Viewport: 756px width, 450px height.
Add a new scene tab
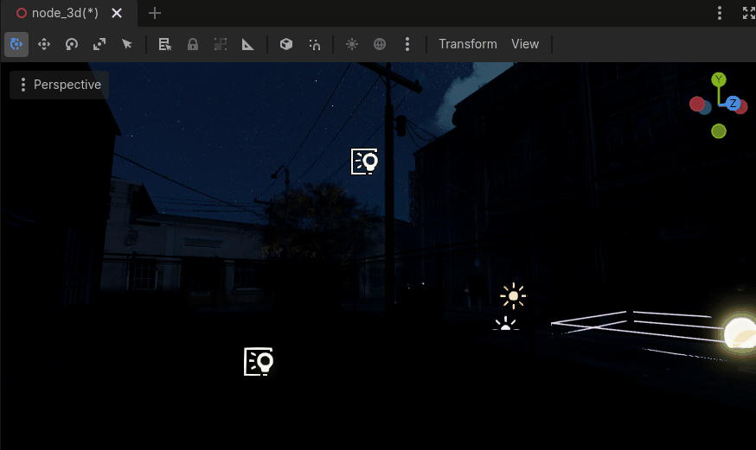coord(154,13)
